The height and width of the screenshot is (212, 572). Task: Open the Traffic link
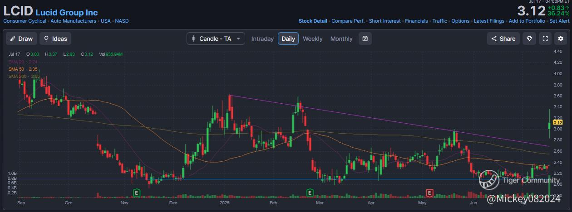(x=440, y=21)
